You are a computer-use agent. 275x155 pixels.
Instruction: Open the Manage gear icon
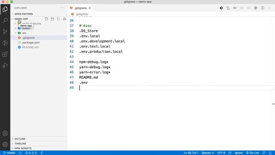5,145
